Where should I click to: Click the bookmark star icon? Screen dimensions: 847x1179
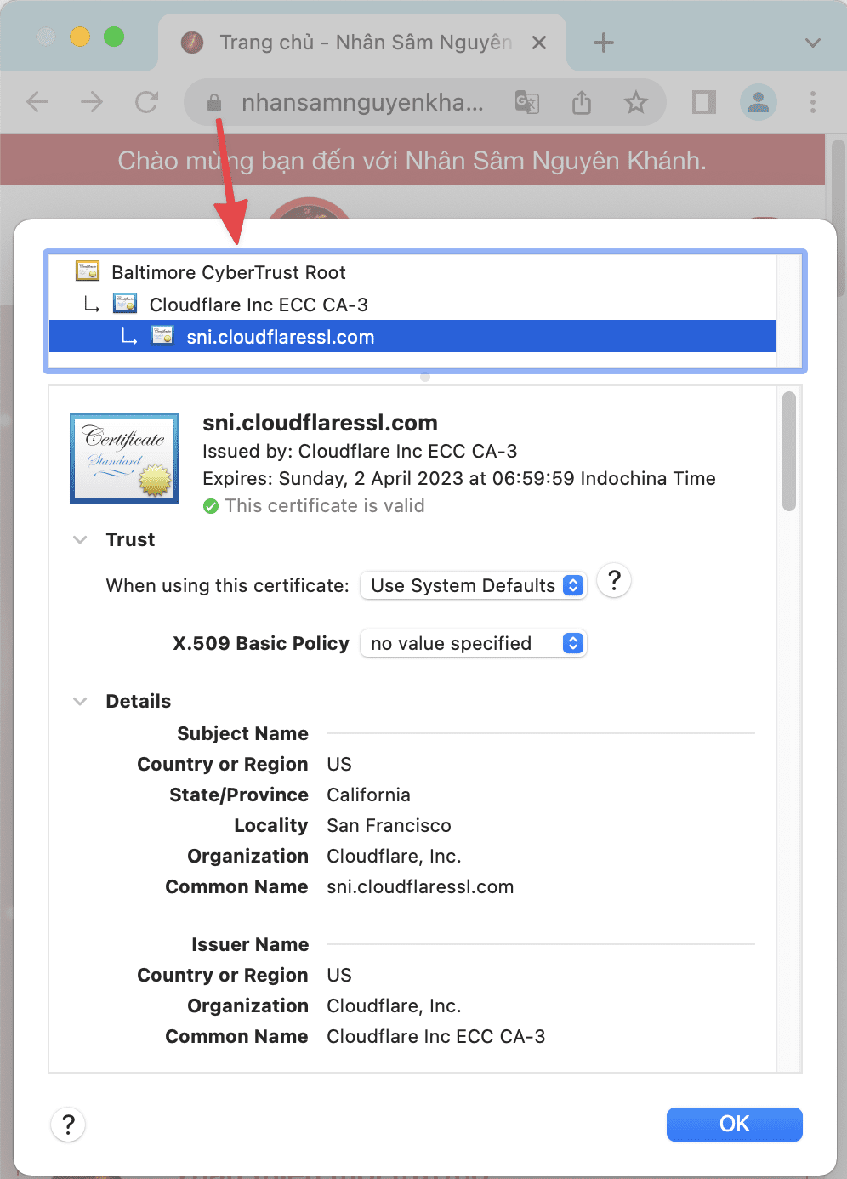coord(635,102)
